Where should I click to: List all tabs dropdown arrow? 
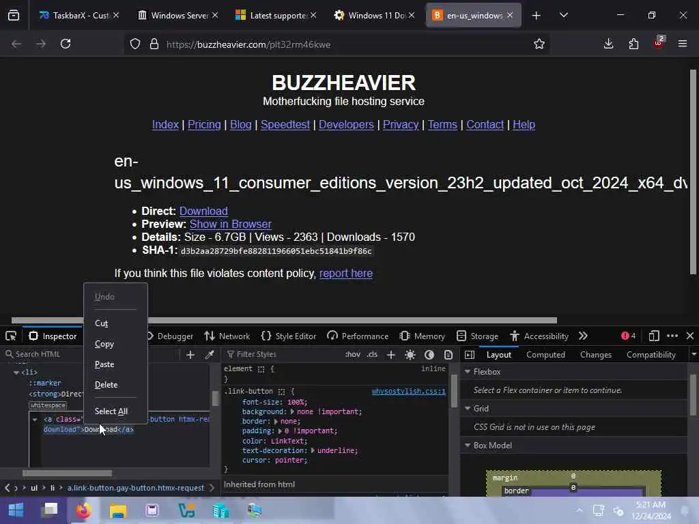tap(563, 16)
